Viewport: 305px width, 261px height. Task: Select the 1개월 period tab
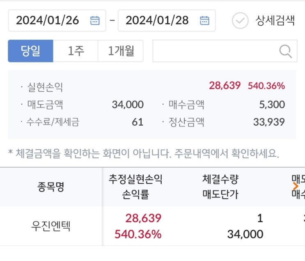(x=120, y=51)
